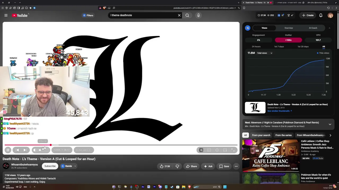Open Whoamibutwhoareyou channel avatar
This screenshot has height=190, width=339.
(6, 166)
